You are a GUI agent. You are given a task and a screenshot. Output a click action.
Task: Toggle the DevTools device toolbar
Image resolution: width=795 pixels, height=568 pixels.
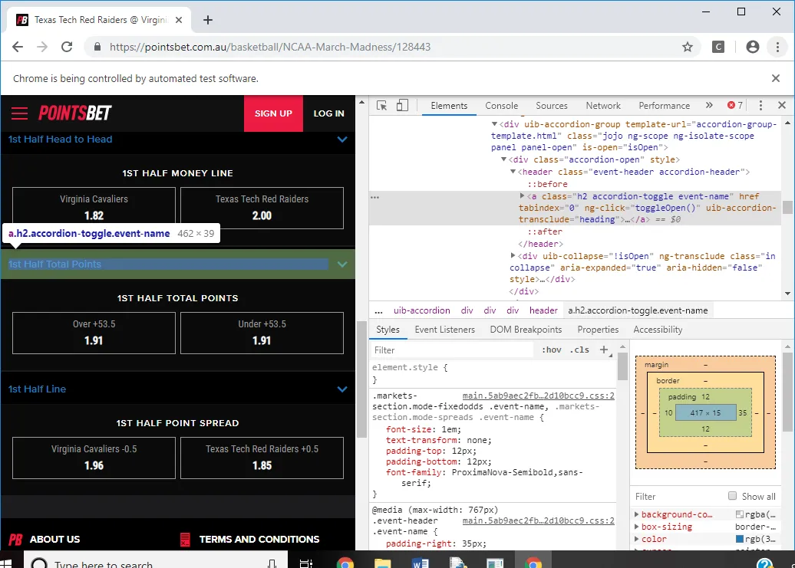pyautogui.click(x=402, y=105)
